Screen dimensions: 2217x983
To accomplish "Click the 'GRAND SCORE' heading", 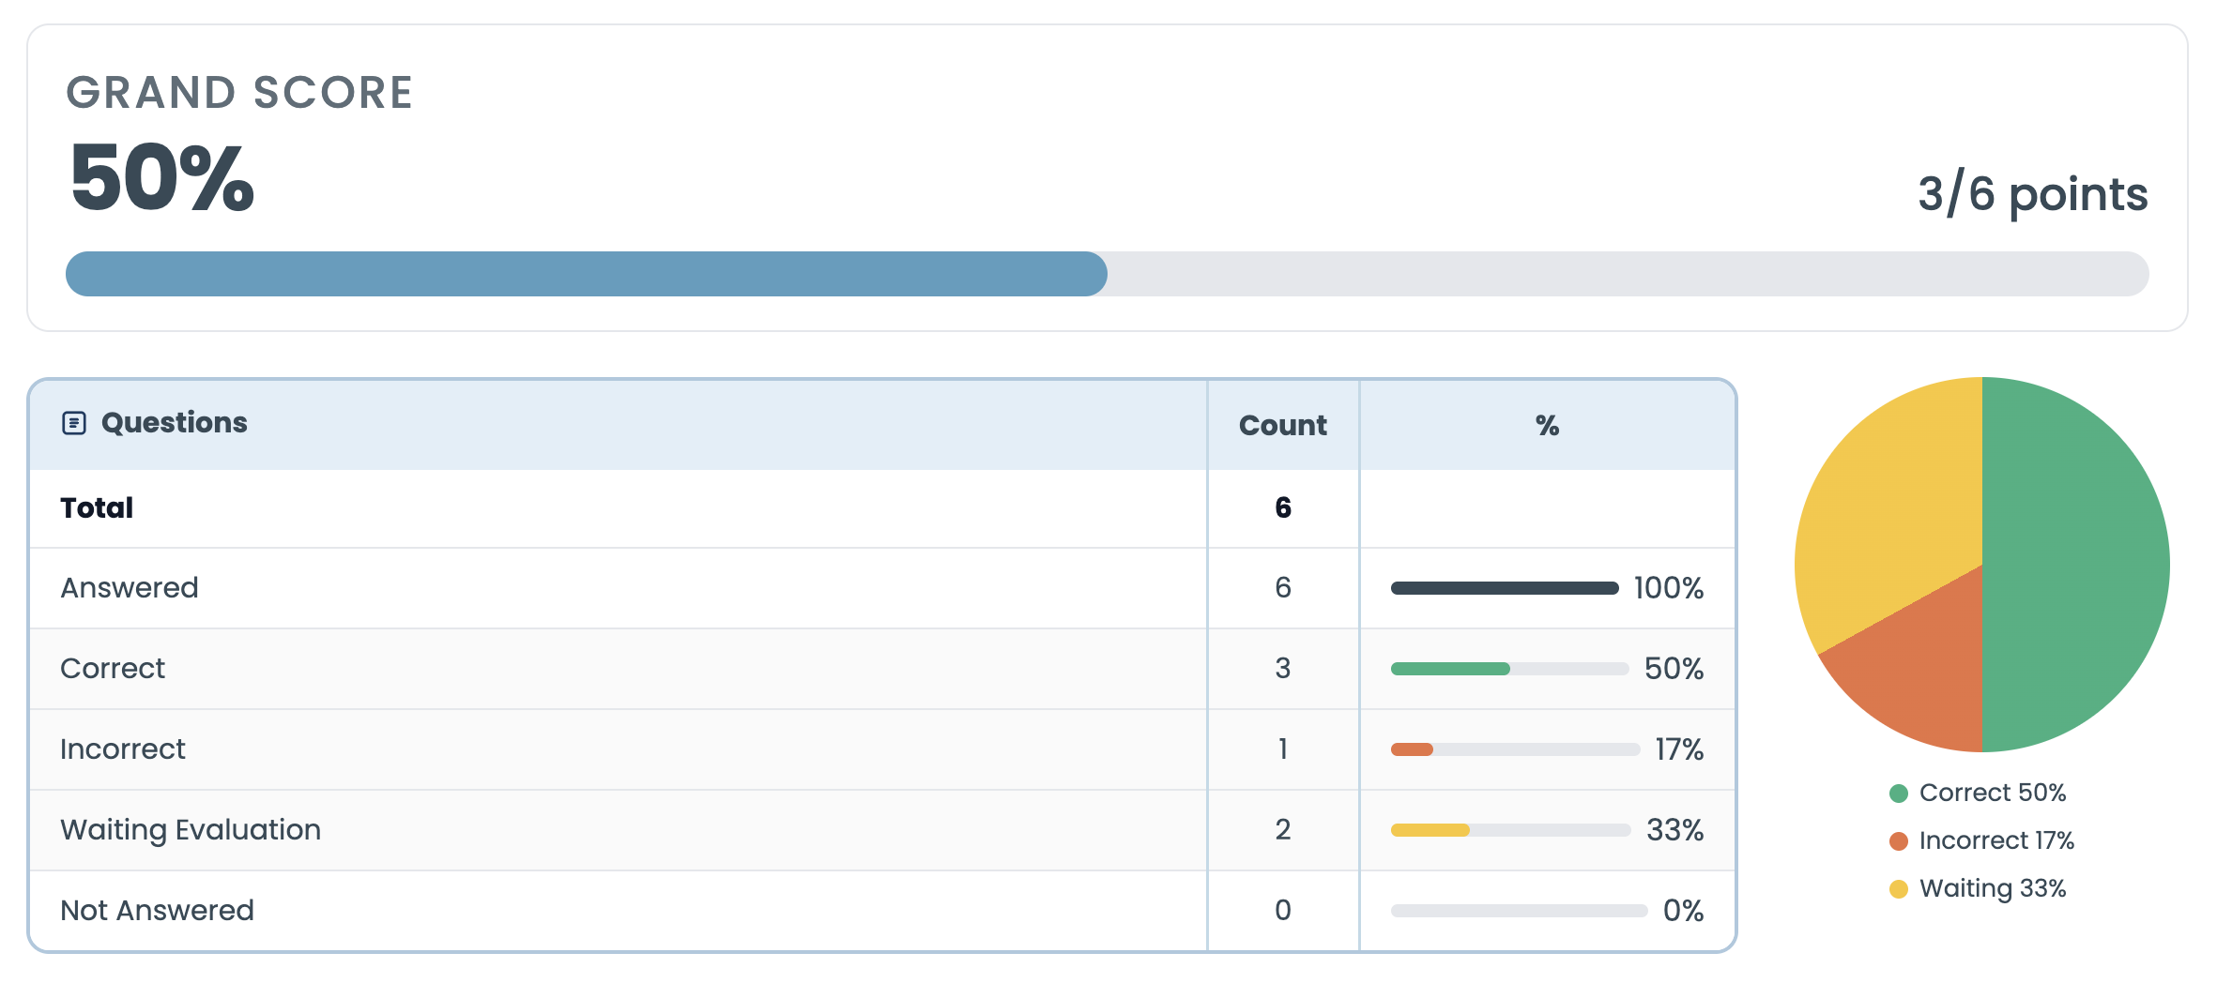I will [239, 93].
